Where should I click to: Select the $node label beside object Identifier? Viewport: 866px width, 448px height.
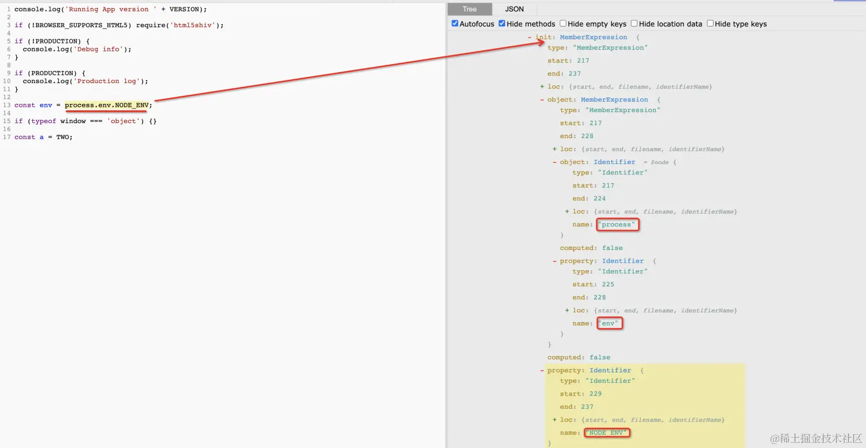click(659, 162)
